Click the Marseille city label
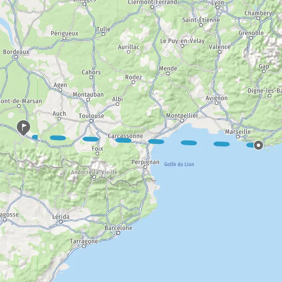The height and width of the screenshot is (282, 282). tap(238, 132)
